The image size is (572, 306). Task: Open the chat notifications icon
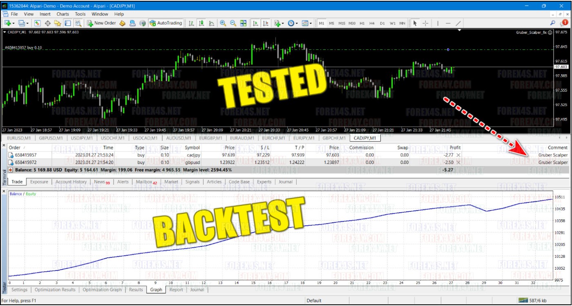(x=565, y=23)
